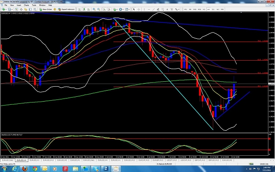Select the arrow cursor tool
This screenshot has width=275, height=172.
click(x=134, y=9)
